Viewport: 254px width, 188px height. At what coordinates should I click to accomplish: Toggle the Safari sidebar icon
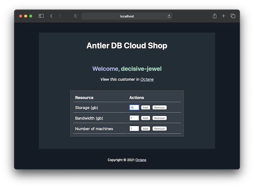tap(41, 16)
